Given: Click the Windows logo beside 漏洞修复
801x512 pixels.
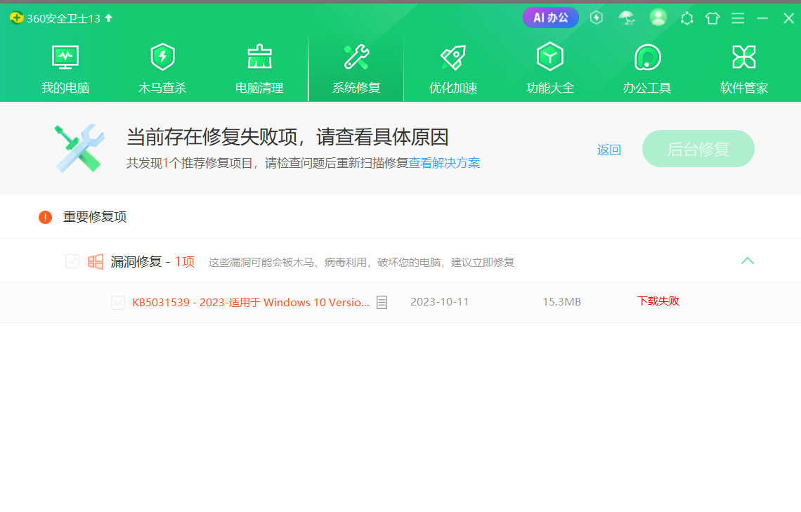Looking at the screenshot, I should coord(95,261).
